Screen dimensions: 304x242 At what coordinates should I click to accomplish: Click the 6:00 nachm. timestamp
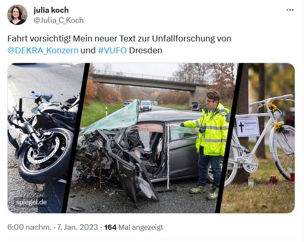click(30, 227)
